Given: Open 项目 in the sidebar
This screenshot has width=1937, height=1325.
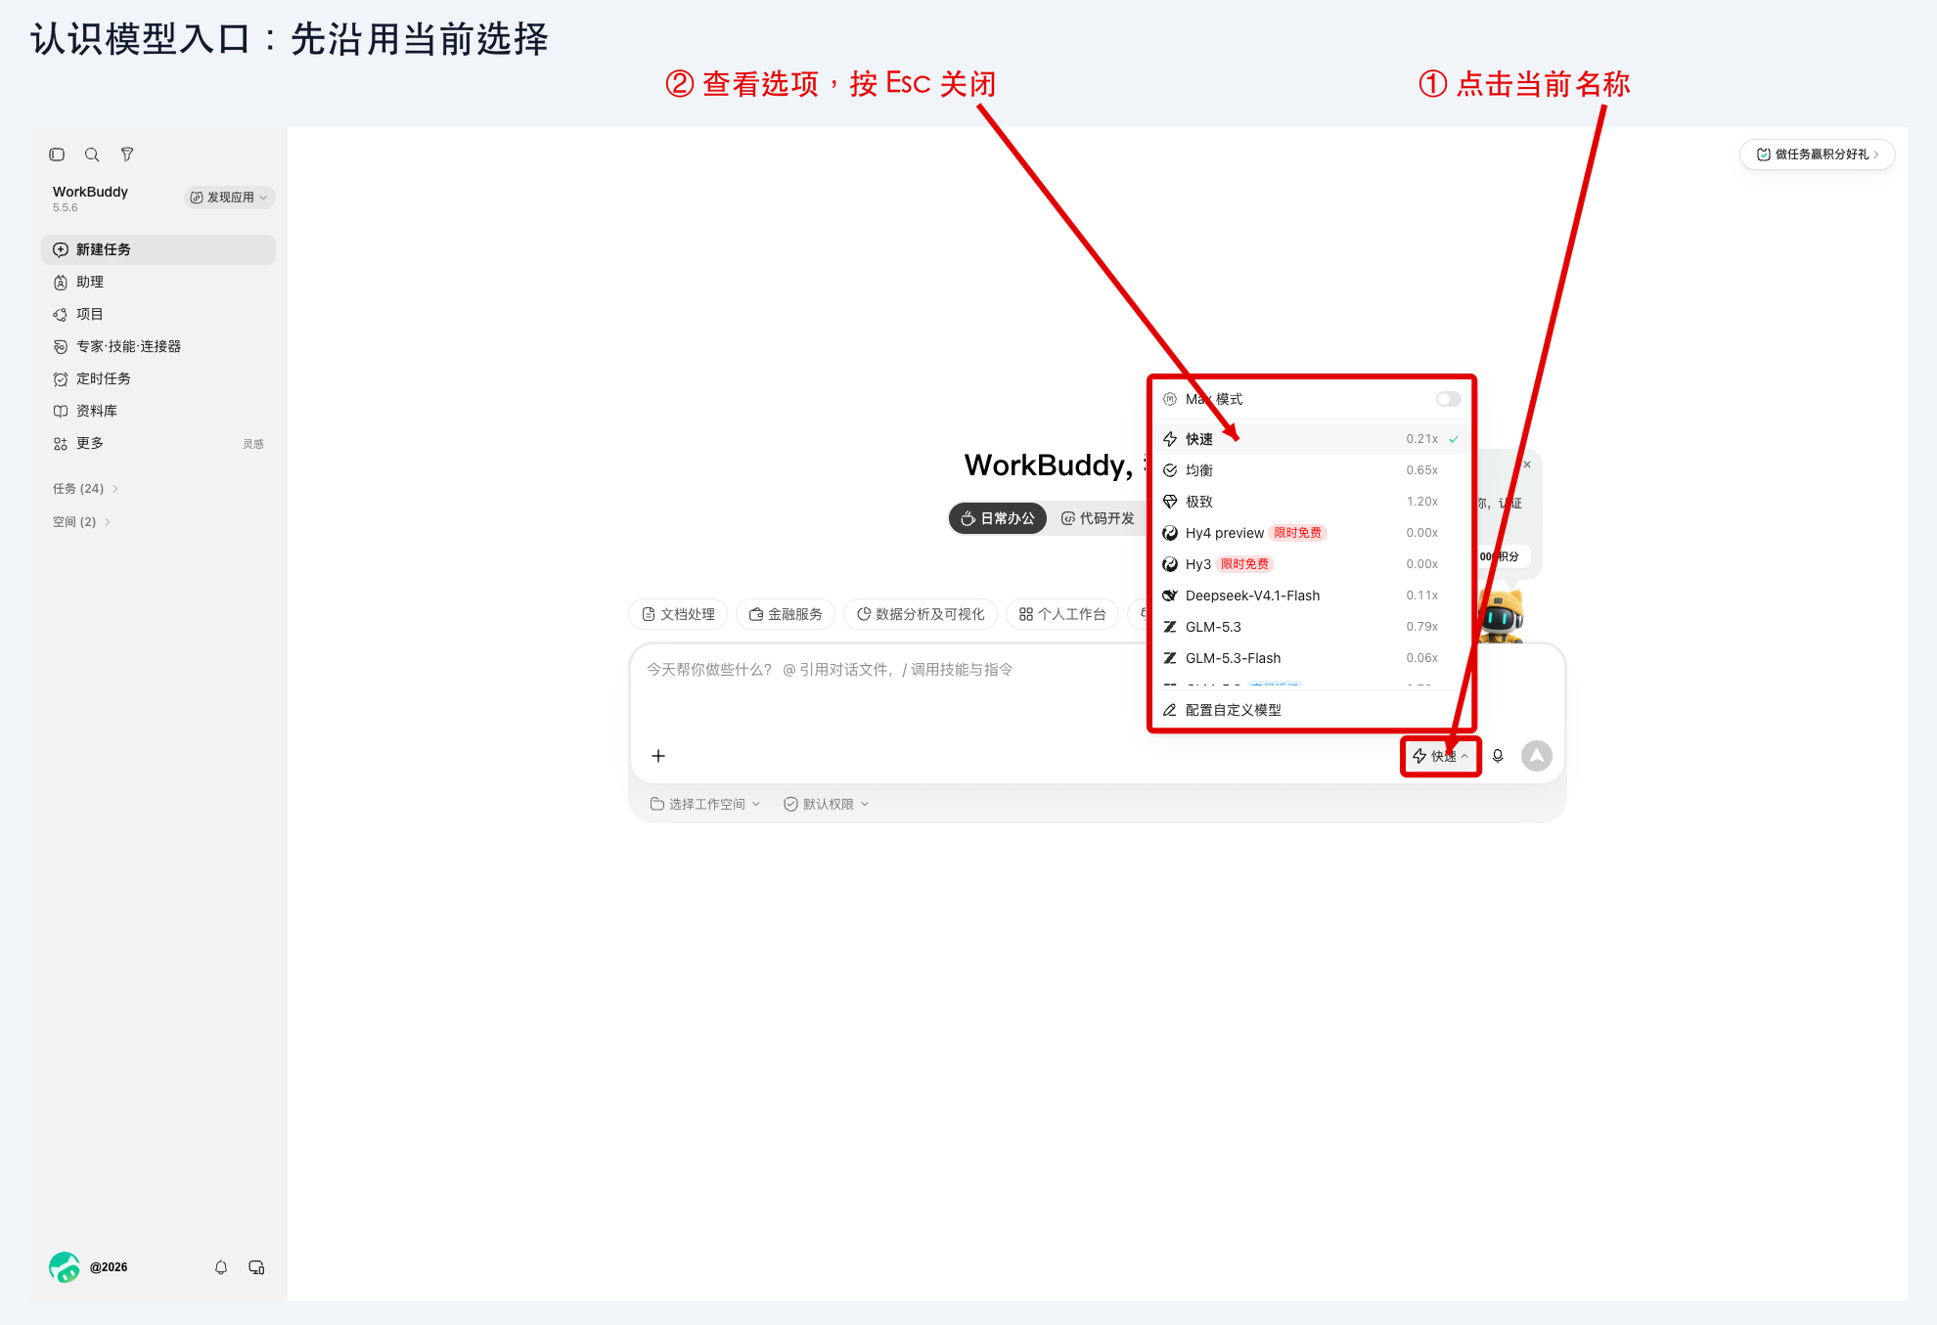Looking at the screenshot, I should click(x=158, y=314).
